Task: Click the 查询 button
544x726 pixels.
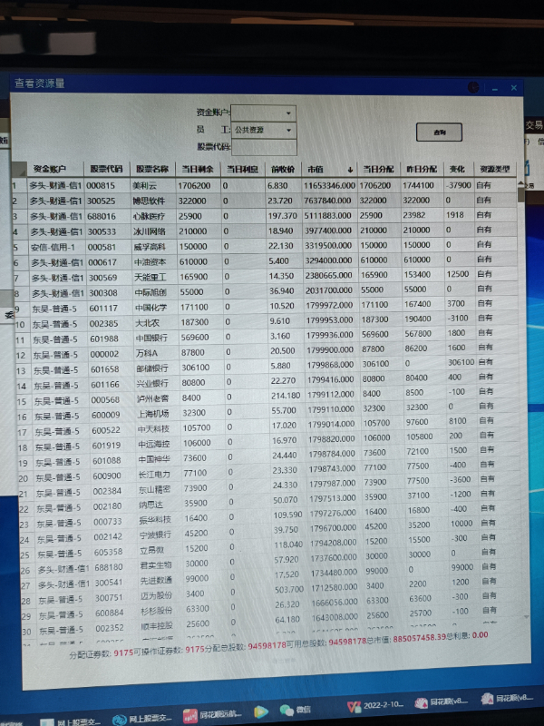Action: (439, 132)
